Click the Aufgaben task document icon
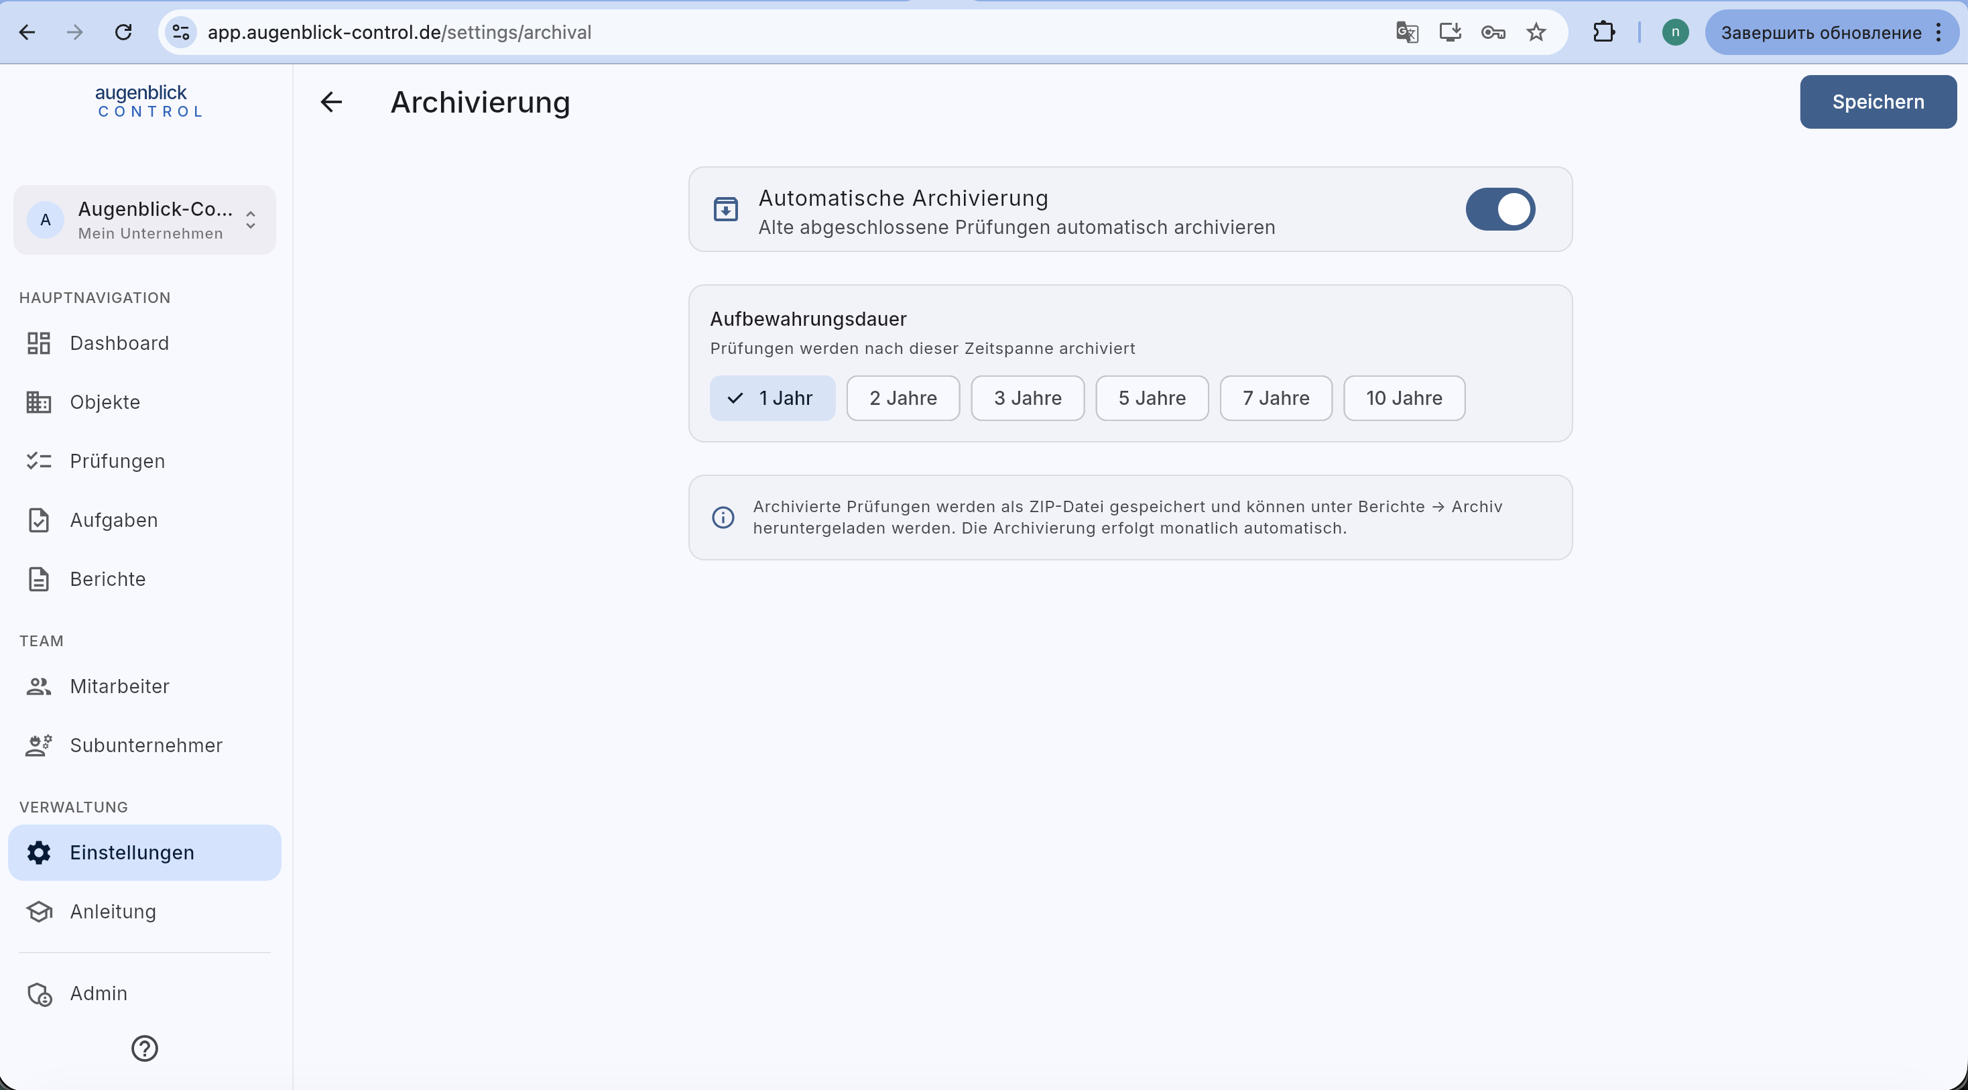Viewport: 1968px width, 1090px height. (x=38, y=520)
